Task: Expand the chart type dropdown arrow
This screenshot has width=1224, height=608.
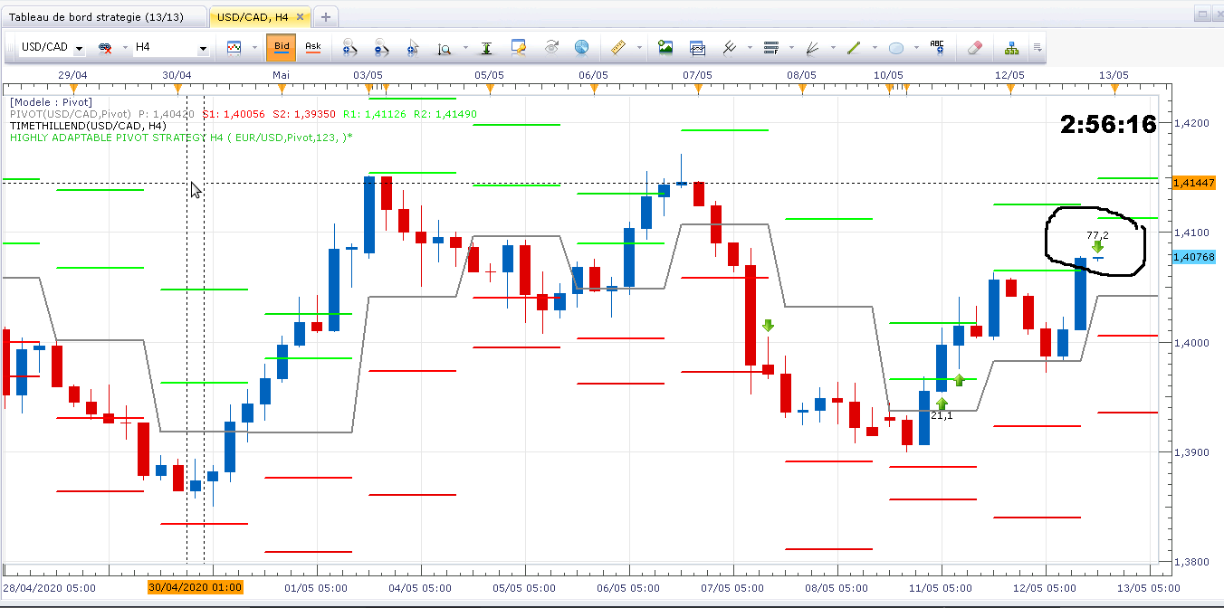Action: coord(253,48)
